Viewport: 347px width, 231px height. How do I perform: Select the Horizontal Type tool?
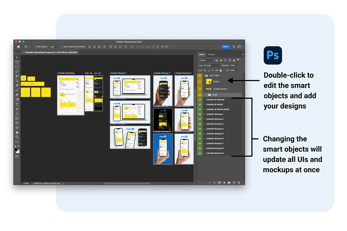(17, 104)
